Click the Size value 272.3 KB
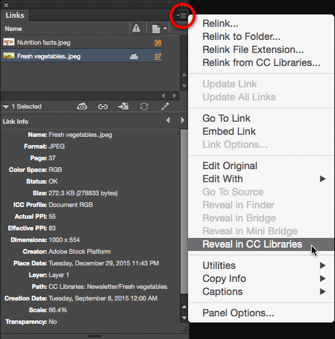Screen dimensions: 335x339 [x=83, y=193]
